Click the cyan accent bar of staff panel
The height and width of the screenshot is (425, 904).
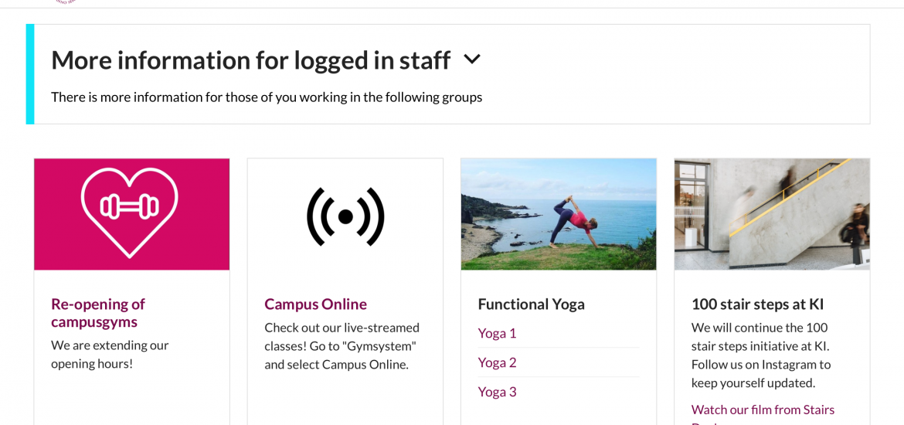[x=30, y=74]
